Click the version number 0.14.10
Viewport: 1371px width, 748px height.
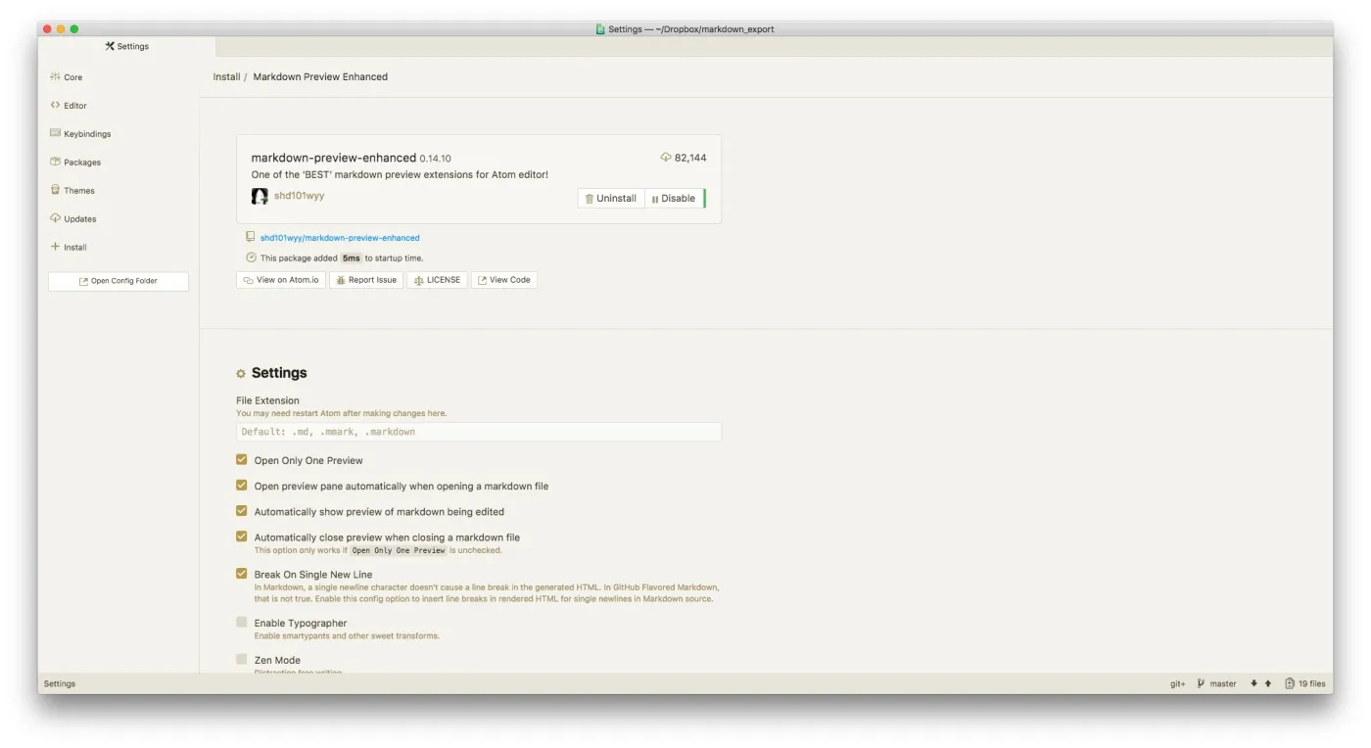tap(436, 159)
